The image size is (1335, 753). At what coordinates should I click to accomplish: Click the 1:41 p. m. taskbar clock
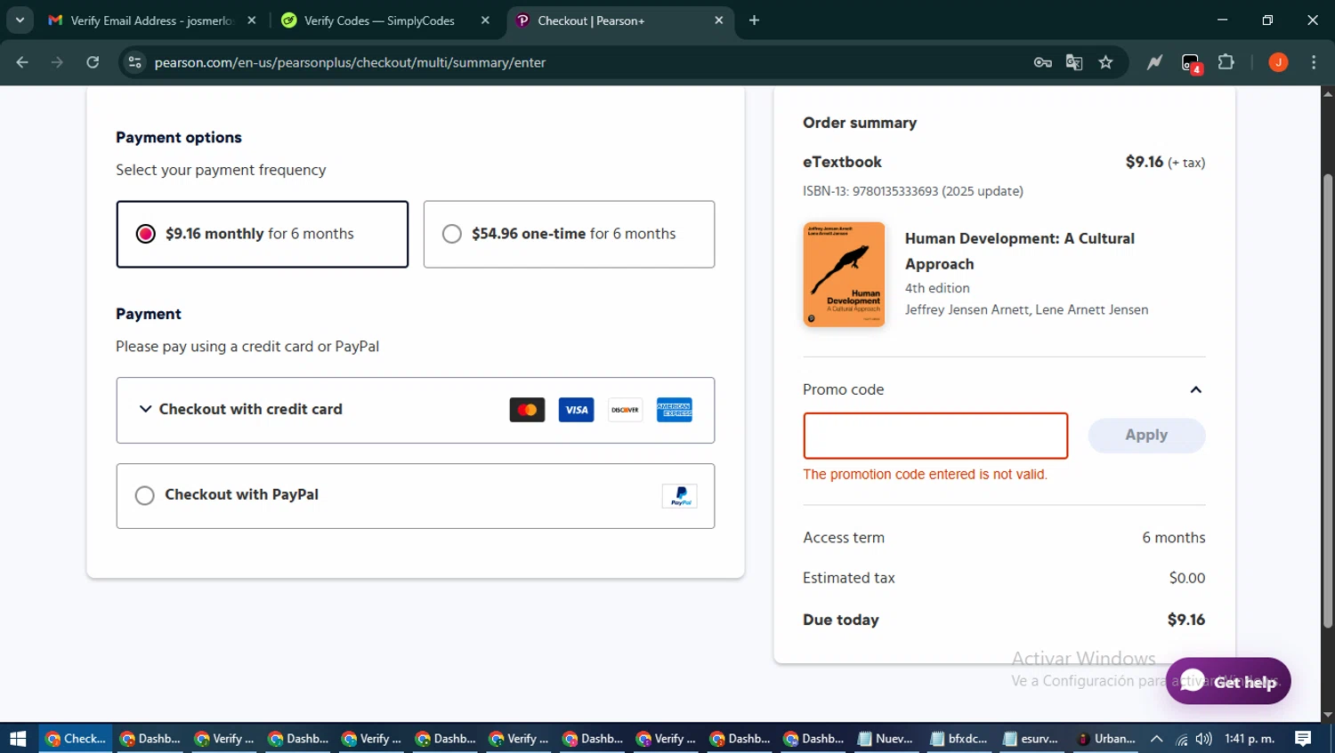[1250, 739]
